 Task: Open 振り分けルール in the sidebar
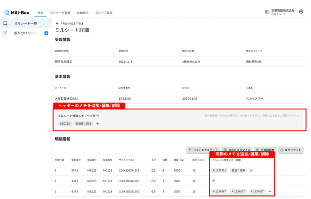pyautogui.click(x=26, y=33)
